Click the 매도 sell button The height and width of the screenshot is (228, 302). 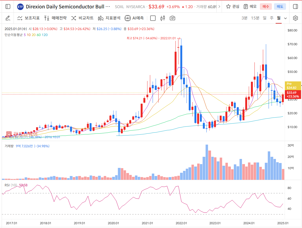pyautogui.click(x=280, y=6)
